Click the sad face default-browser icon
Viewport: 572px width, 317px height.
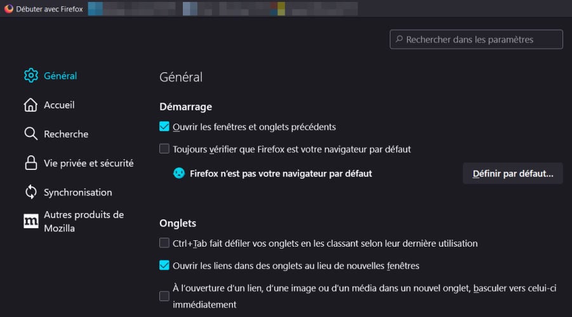point(179,173)
